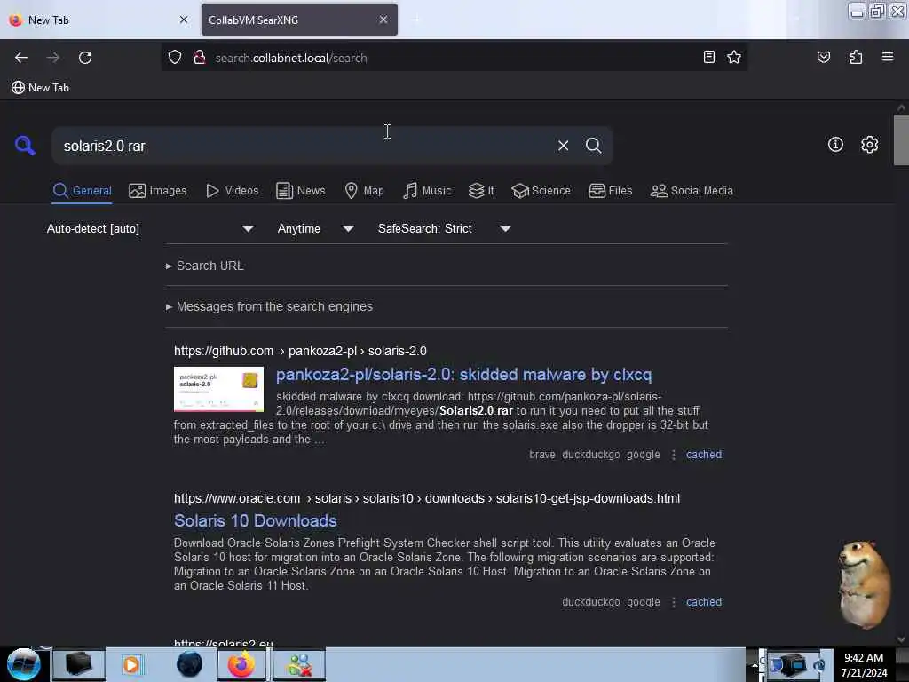Switch to the Music category
This screenshot has height=682, width=909.
pos(427,191)
